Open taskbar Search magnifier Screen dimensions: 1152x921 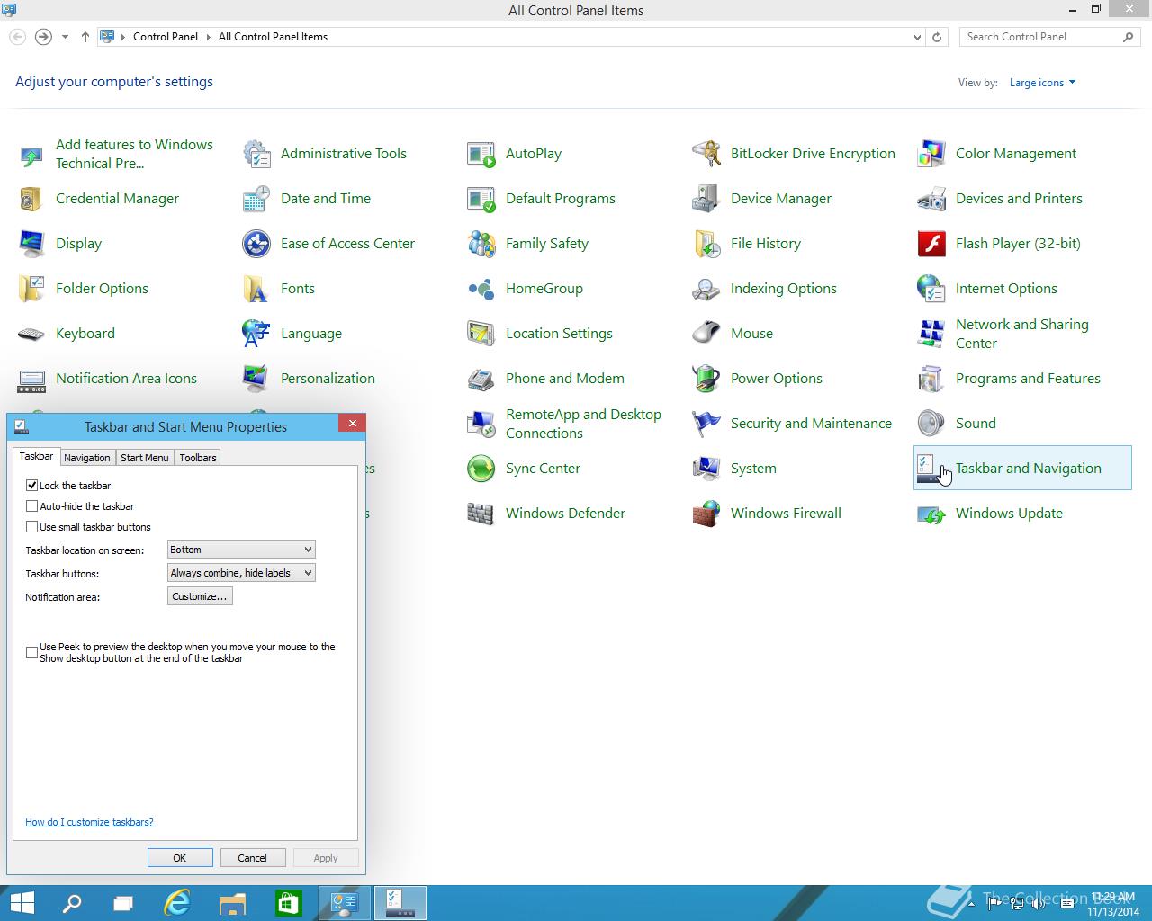(x=72, y=903)
